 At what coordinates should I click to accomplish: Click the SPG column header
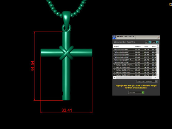tap(154, 46)
